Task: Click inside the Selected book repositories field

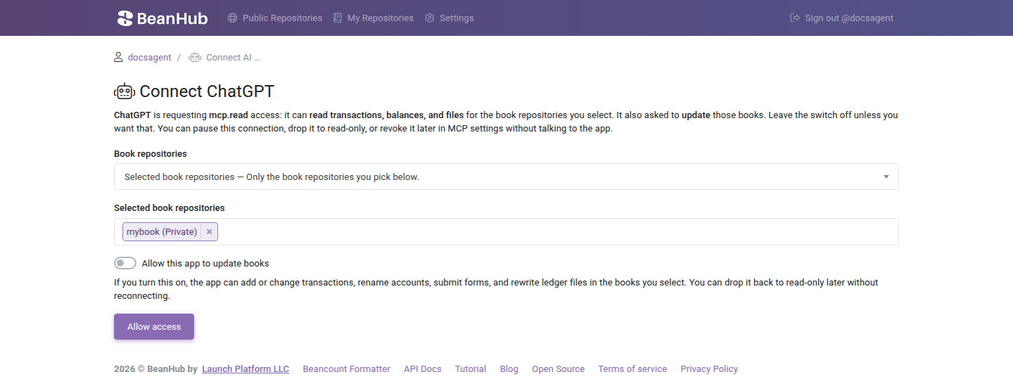Action: (x=507, y=232)
